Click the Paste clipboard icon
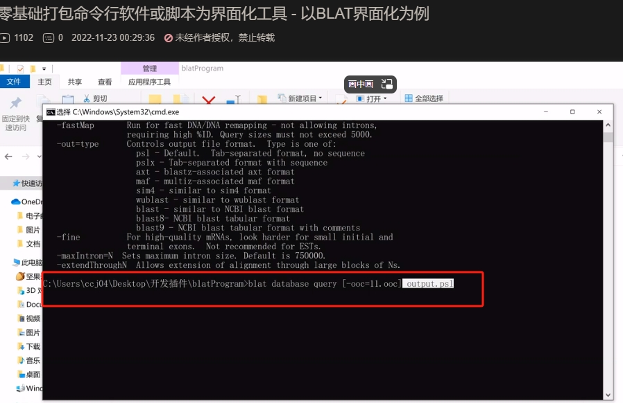 tap(69, 99)
